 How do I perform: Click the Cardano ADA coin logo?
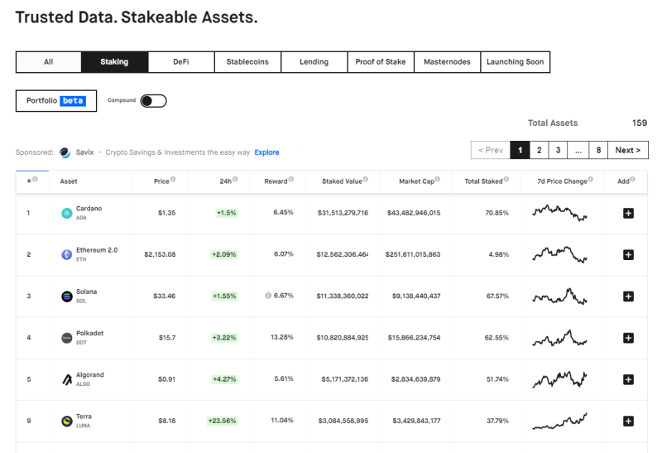tap(67, 214)
